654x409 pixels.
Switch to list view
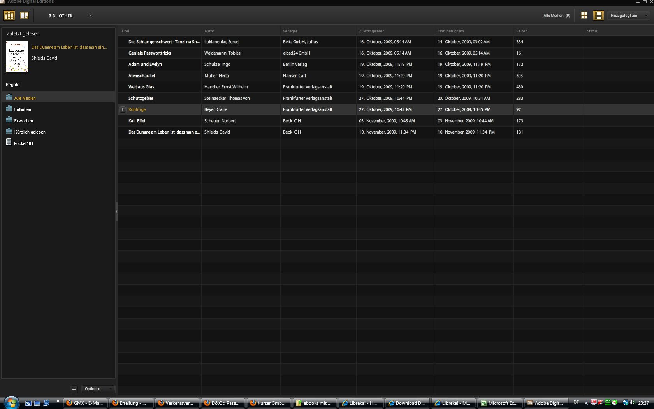pyautogui.click(x=598, y=16)
